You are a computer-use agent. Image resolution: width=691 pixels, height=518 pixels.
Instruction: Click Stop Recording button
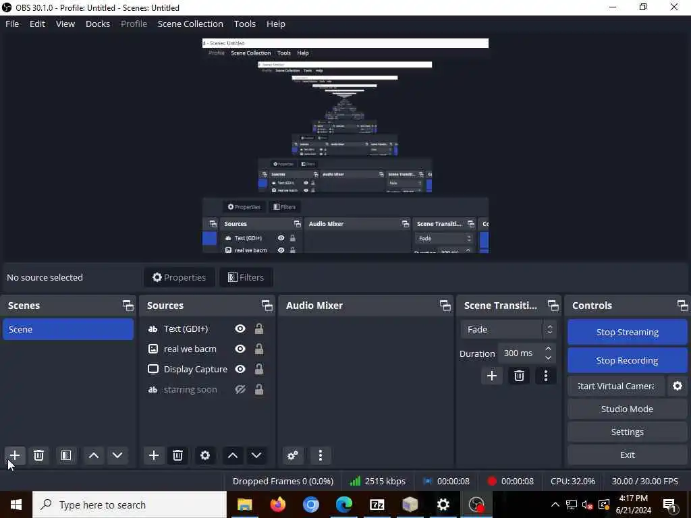(627, 360)
